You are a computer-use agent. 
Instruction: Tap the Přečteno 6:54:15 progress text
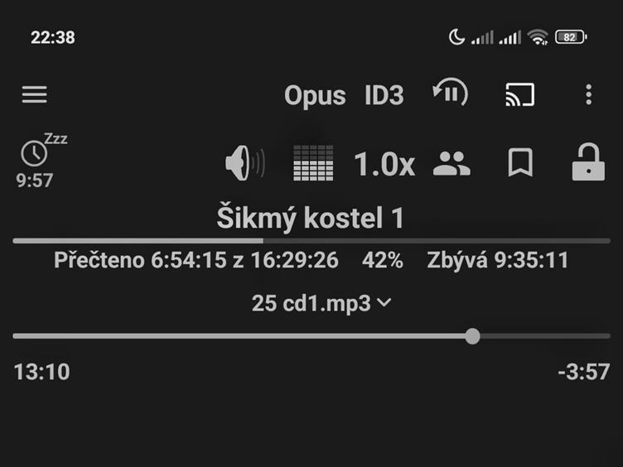(x=196, y=261)
